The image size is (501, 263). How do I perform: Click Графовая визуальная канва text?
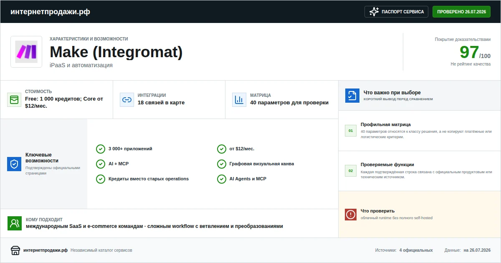click(x=262, y=164)
